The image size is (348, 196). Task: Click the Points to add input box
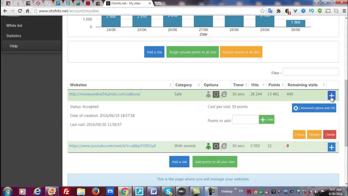click(x=246, y=120)
